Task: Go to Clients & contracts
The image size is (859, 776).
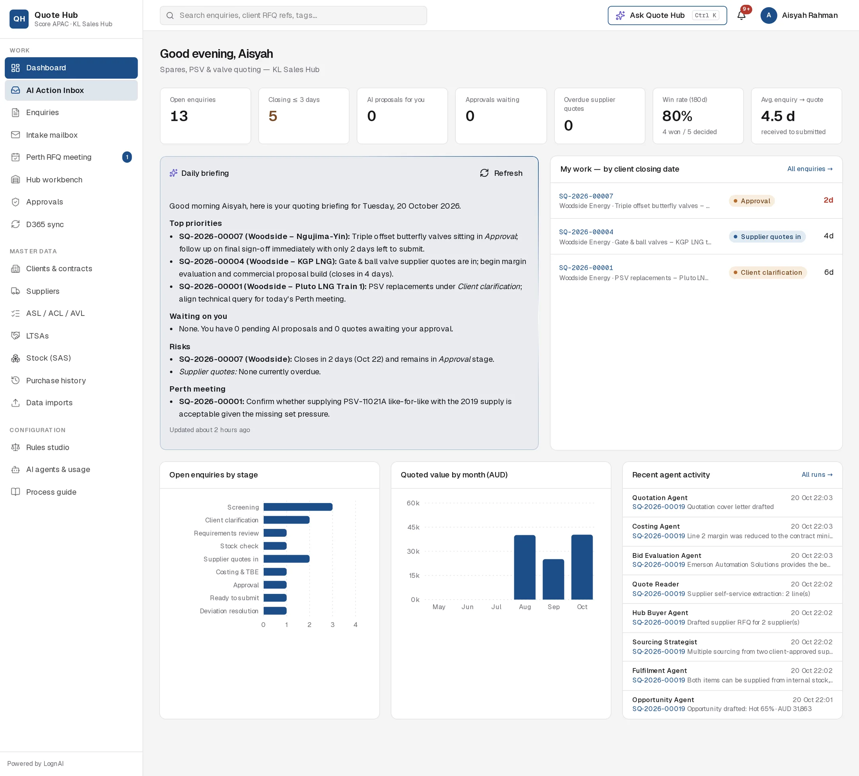Action: (x=71, y=269)
